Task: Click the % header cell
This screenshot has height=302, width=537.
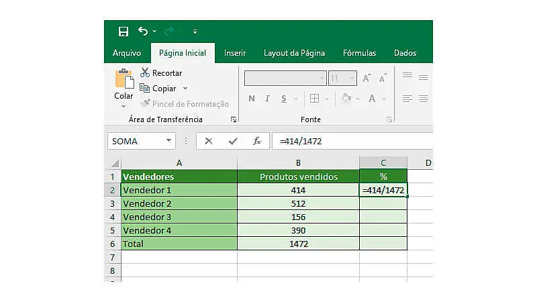Action: tap(383, 177)
